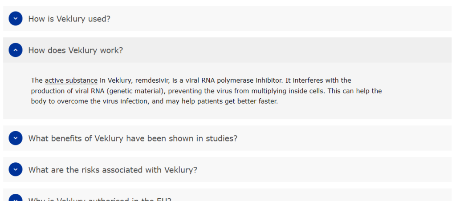Click the chevron icon for "Why is Veklury authorised"
Screen dimensions: 456x201
16,199
